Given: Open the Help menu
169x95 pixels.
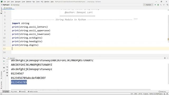Looking at the screenshot, I should [x=52, y=2].
